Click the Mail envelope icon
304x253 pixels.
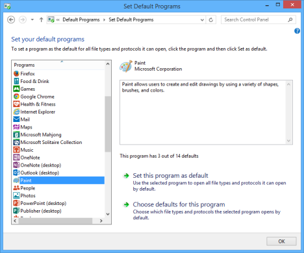(x=16, y=119)
